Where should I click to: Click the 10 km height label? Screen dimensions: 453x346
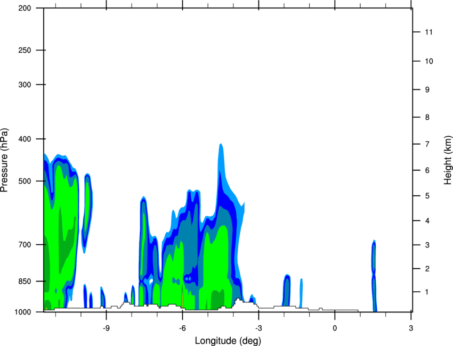tap(429, 61)
